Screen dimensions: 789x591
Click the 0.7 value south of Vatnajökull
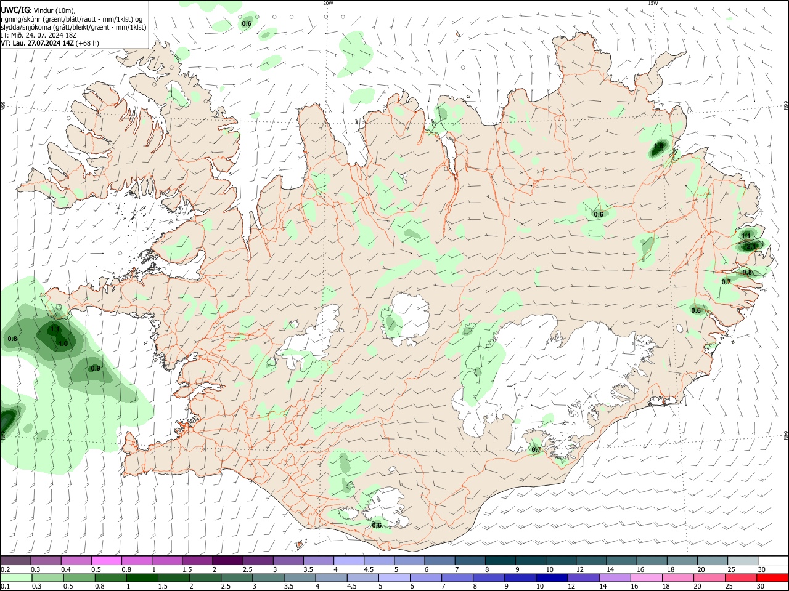tap(536, 449)
